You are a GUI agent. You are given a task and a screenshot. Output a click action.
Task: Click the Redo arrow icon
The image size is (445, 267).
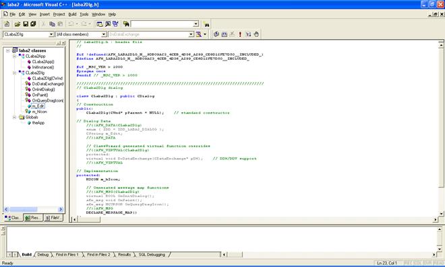[84, 24]
